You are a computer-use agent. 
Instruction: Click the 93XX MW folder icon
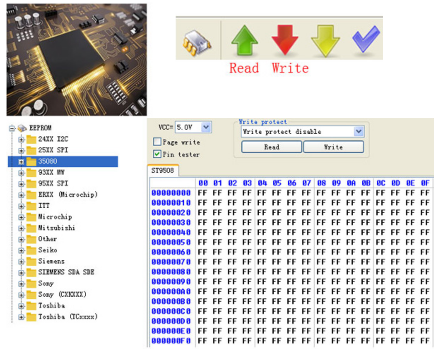click(x=31, y=172)
